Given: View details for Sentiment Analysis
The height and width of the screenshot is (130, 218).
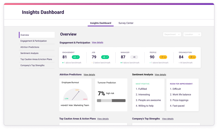Looking at the screenshot, I should pos(160,75).
